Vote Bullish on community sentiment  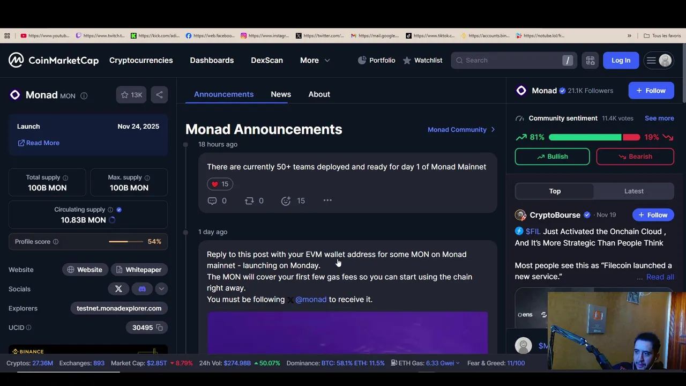(x=552, y=157)
